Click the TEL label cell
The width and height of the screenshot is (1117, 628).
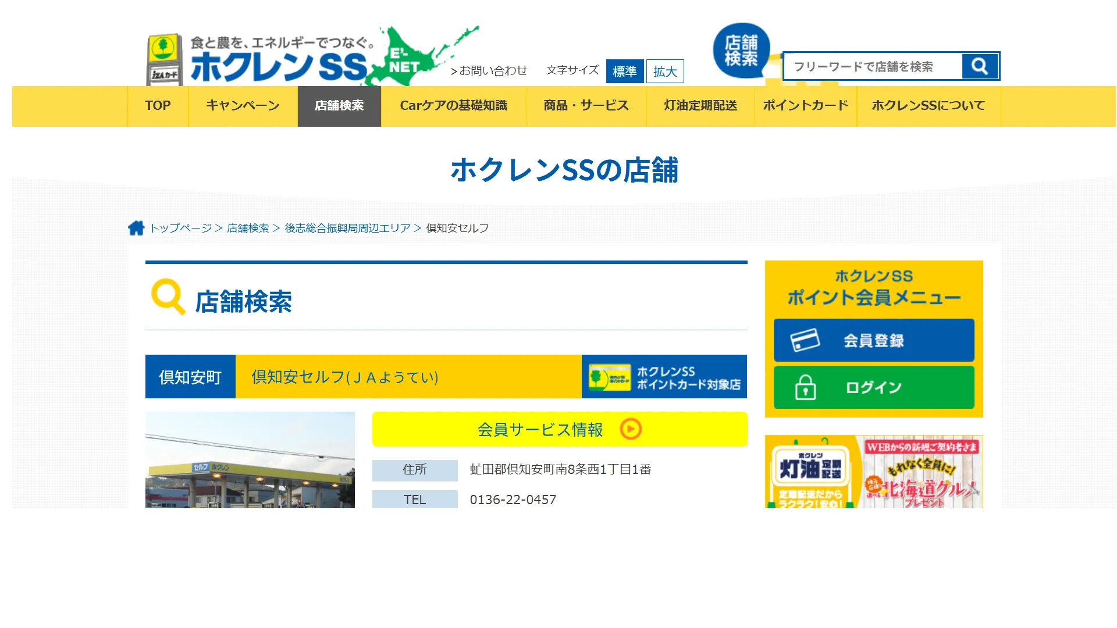tap(415, 499)
